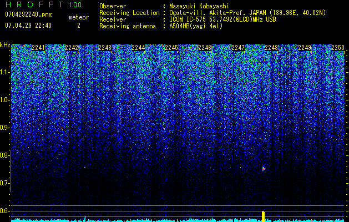
Task: Click the 2244 time marker
Action: point(138,48)
